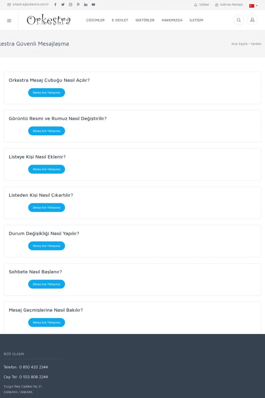Expand the language flag dropdown
This screenshot has width=265, height=398.
(253, 6)
